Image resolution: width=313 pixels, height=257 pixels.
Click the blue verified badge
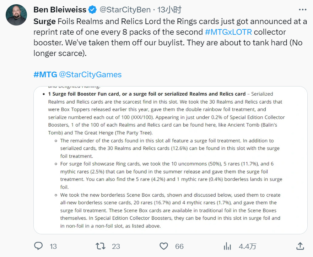point(93,10)
